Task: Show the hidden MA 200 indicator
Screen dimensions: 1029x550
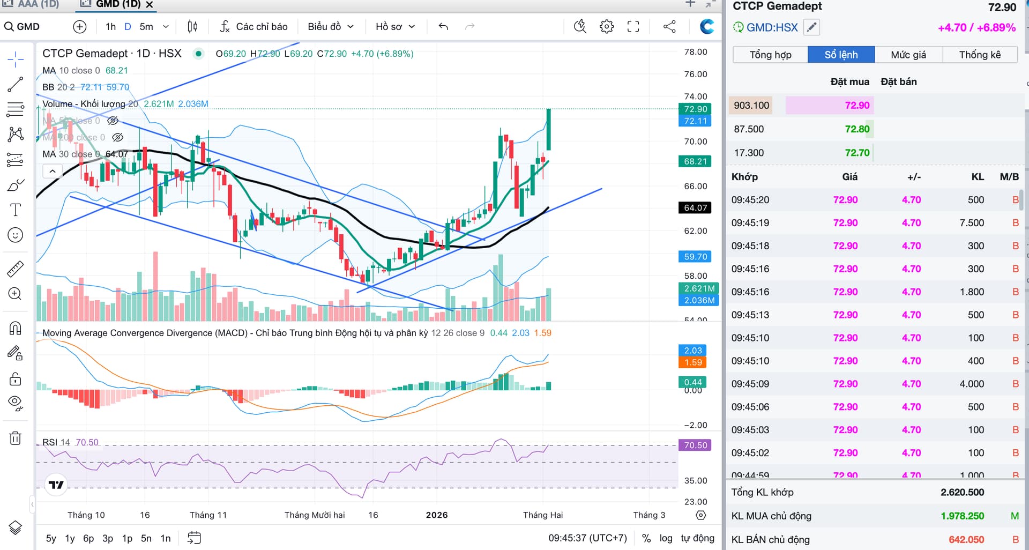Action: pos(118,137)
